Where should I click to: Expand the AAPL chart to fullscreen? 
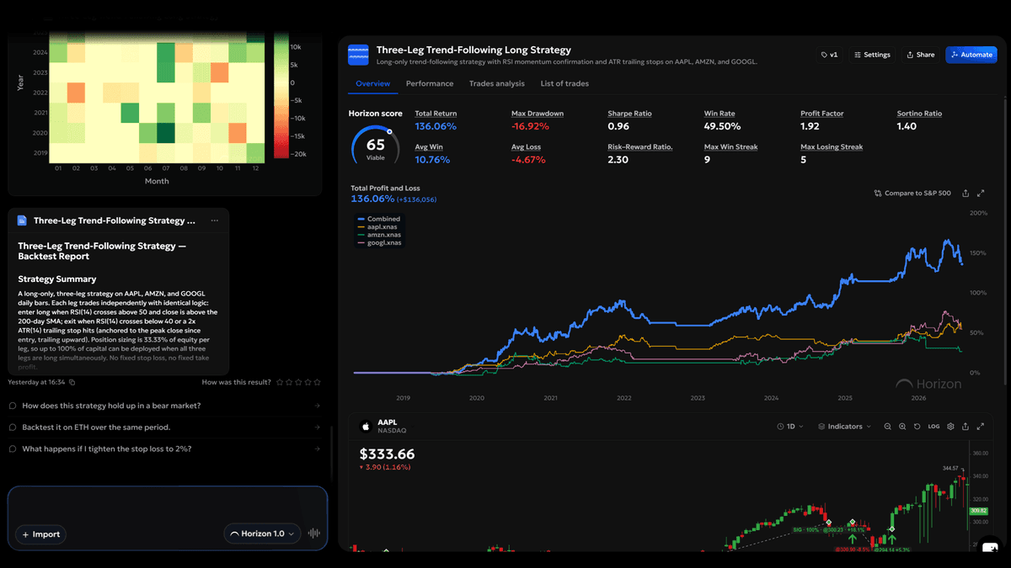[981, 427]
